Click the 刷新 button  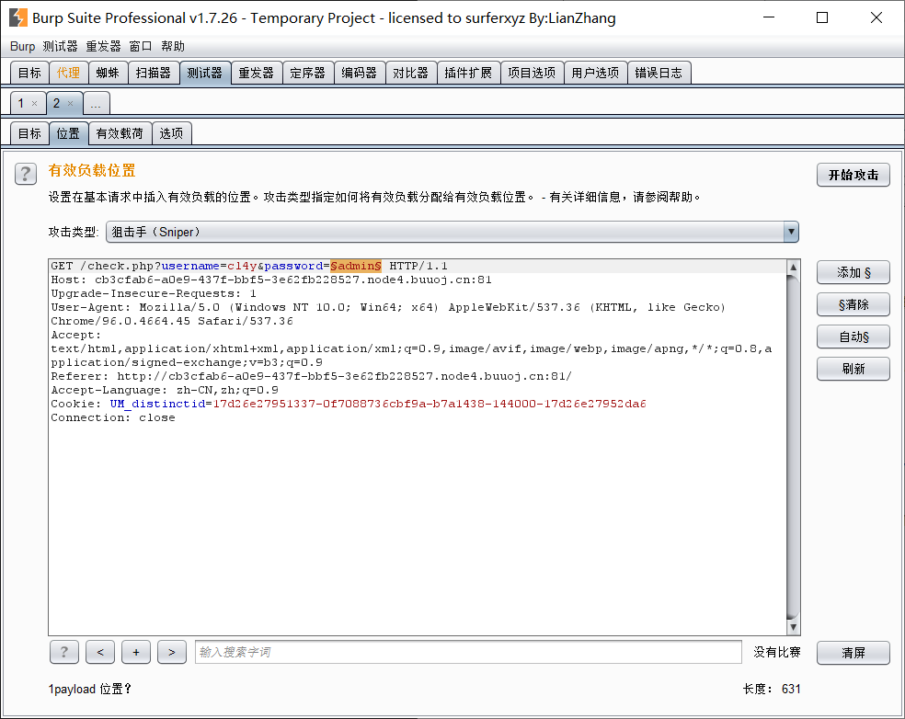pyautogui.click(x=853, y=369)
